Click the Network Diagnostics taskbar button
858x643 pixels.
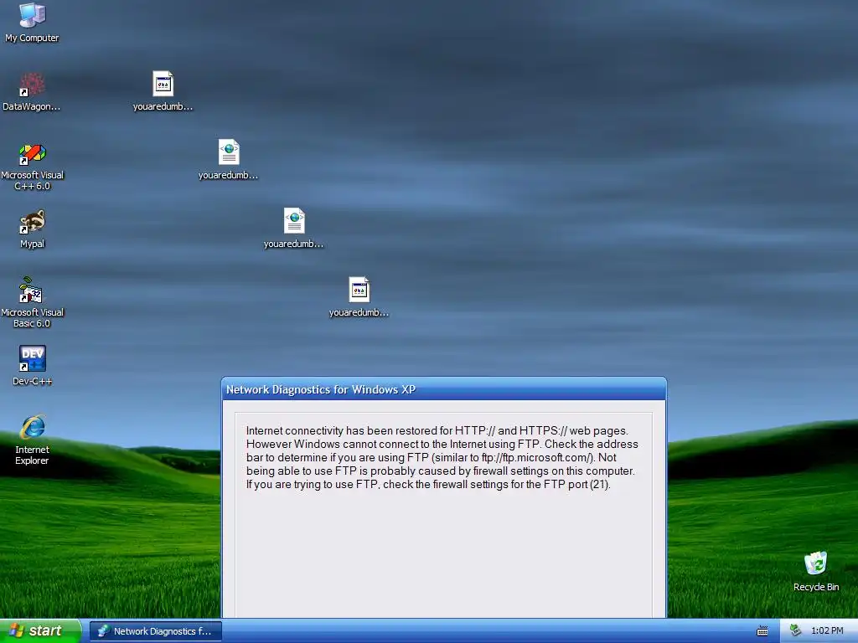(155, 631)
